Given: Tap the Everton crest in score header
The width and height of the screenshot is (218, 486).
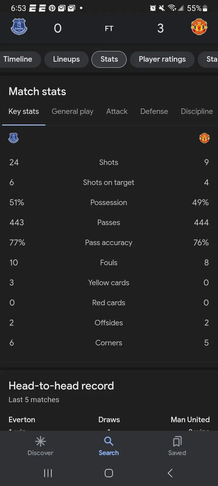Looking at the screenshot, I should click(x=19, y=27).
